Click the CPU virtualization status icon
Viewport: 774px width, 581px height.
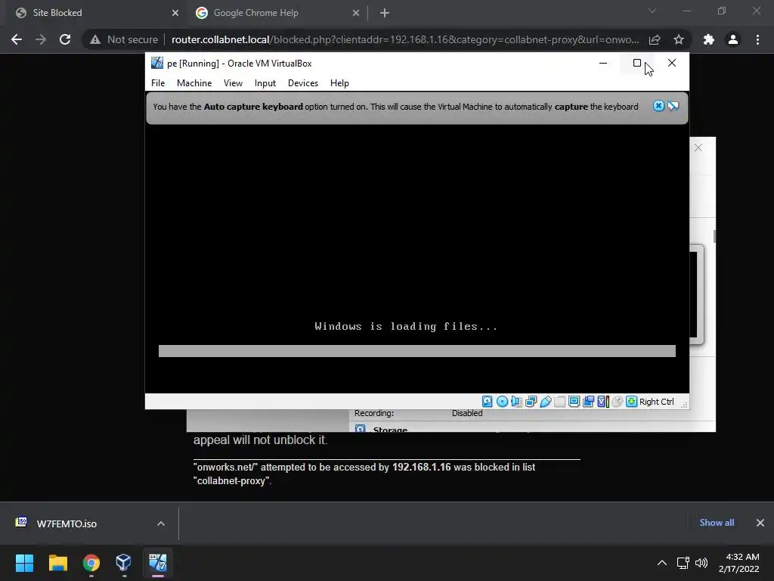click(x=602, y=402)
